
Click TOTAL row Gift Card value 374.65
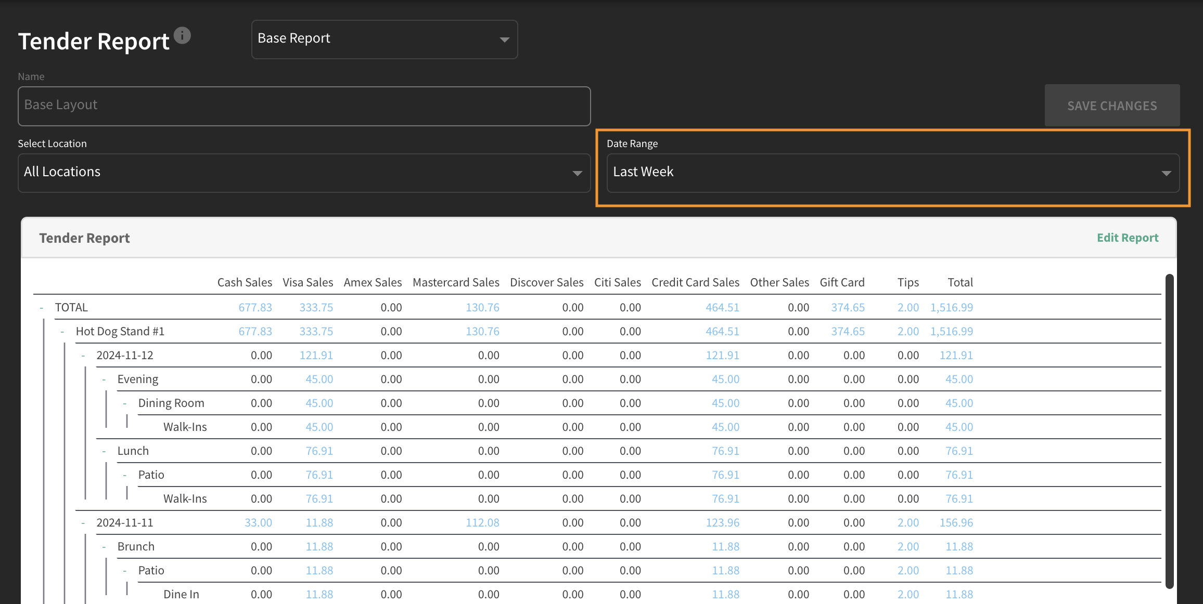point(848,308)
